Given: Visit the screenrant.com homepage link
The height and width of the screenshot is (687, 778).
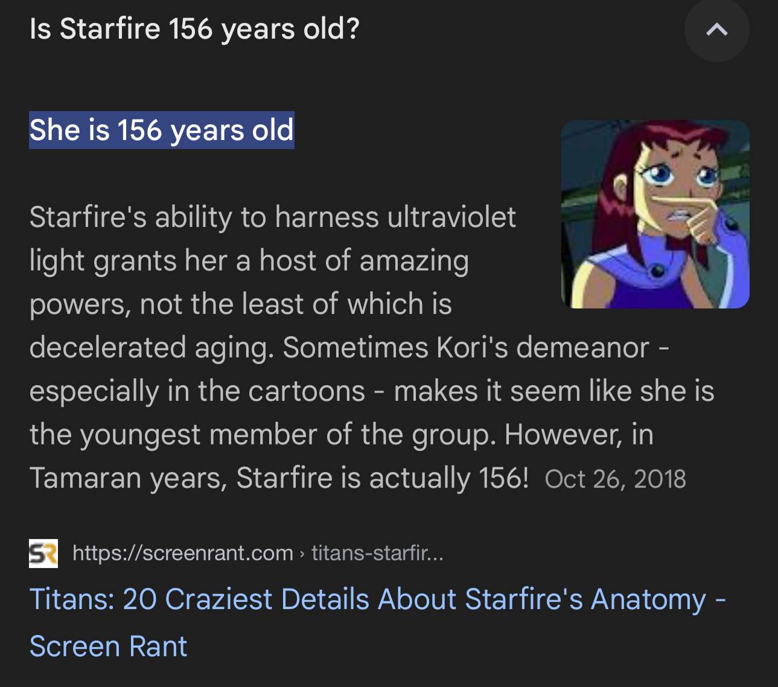Looking at the screenshot, I should [x=182, y=553].
